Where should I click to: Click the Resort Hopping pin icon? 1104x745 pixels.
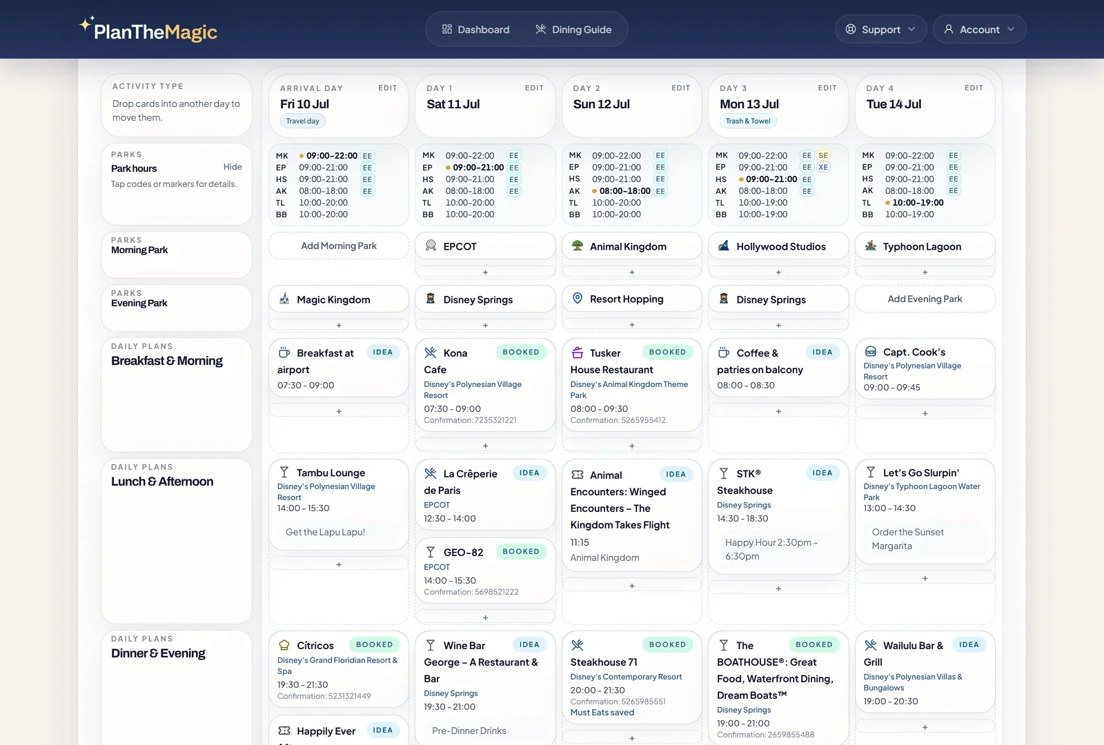[578, 299]
